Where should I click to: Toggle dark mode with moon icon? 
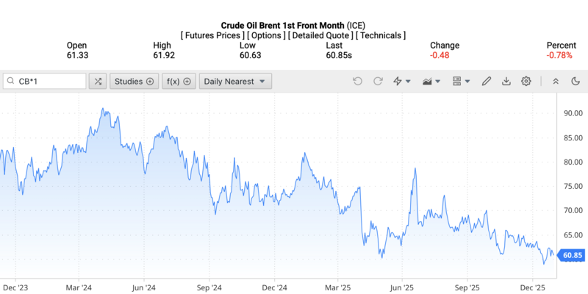pos(575,81)
